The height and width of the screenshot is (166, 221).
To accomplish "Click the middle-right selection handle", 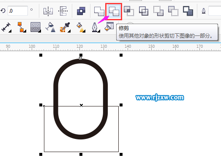I will pyautogui.click(x=121, y=105).
